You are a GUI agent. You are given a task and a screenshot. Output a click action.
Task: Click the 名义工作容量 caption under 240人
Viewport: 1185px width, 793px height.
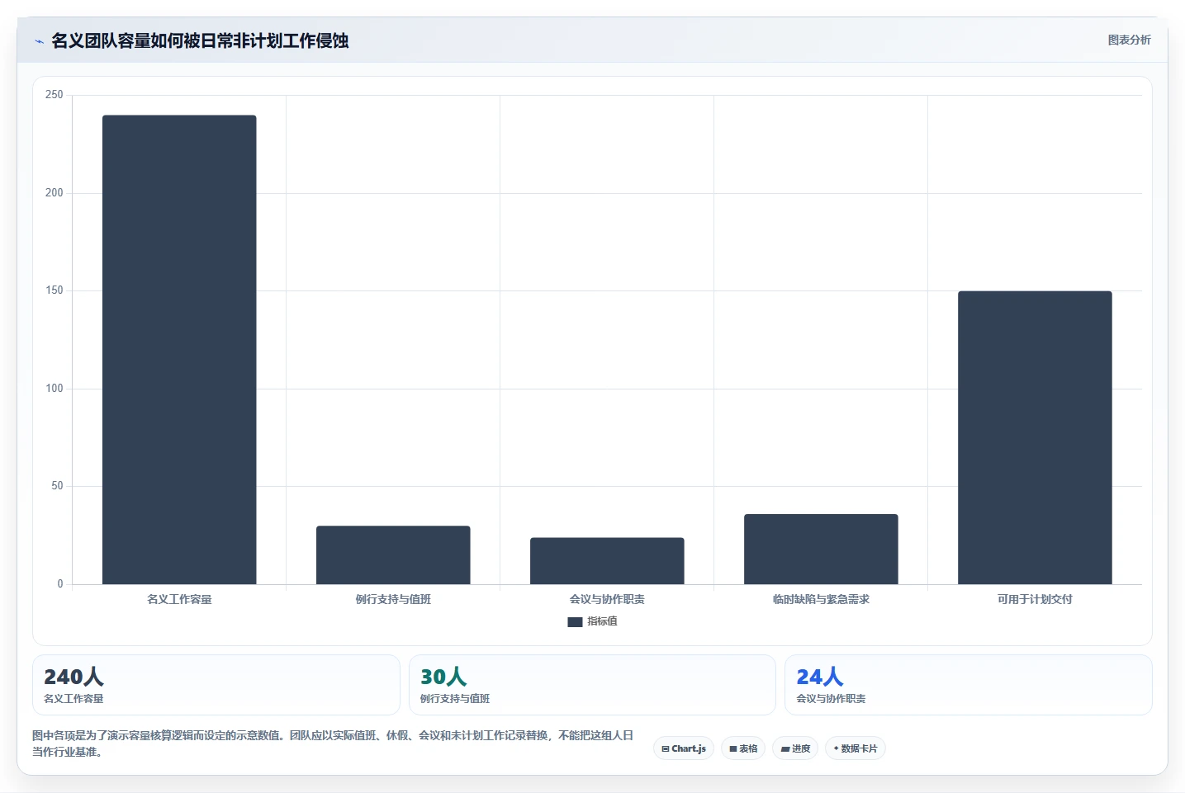pos(73,699)
